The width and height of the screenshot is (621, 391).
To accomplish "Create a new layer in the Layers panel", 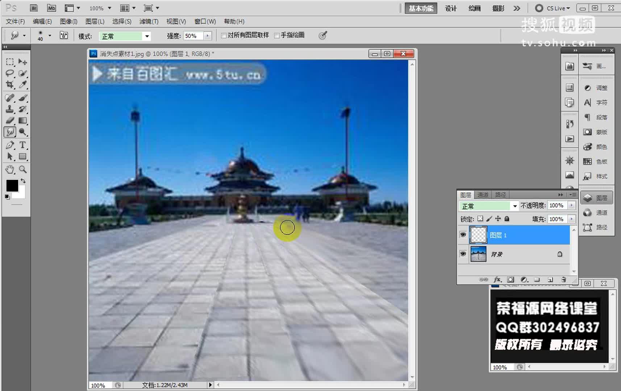I will (x=550, y=279).
